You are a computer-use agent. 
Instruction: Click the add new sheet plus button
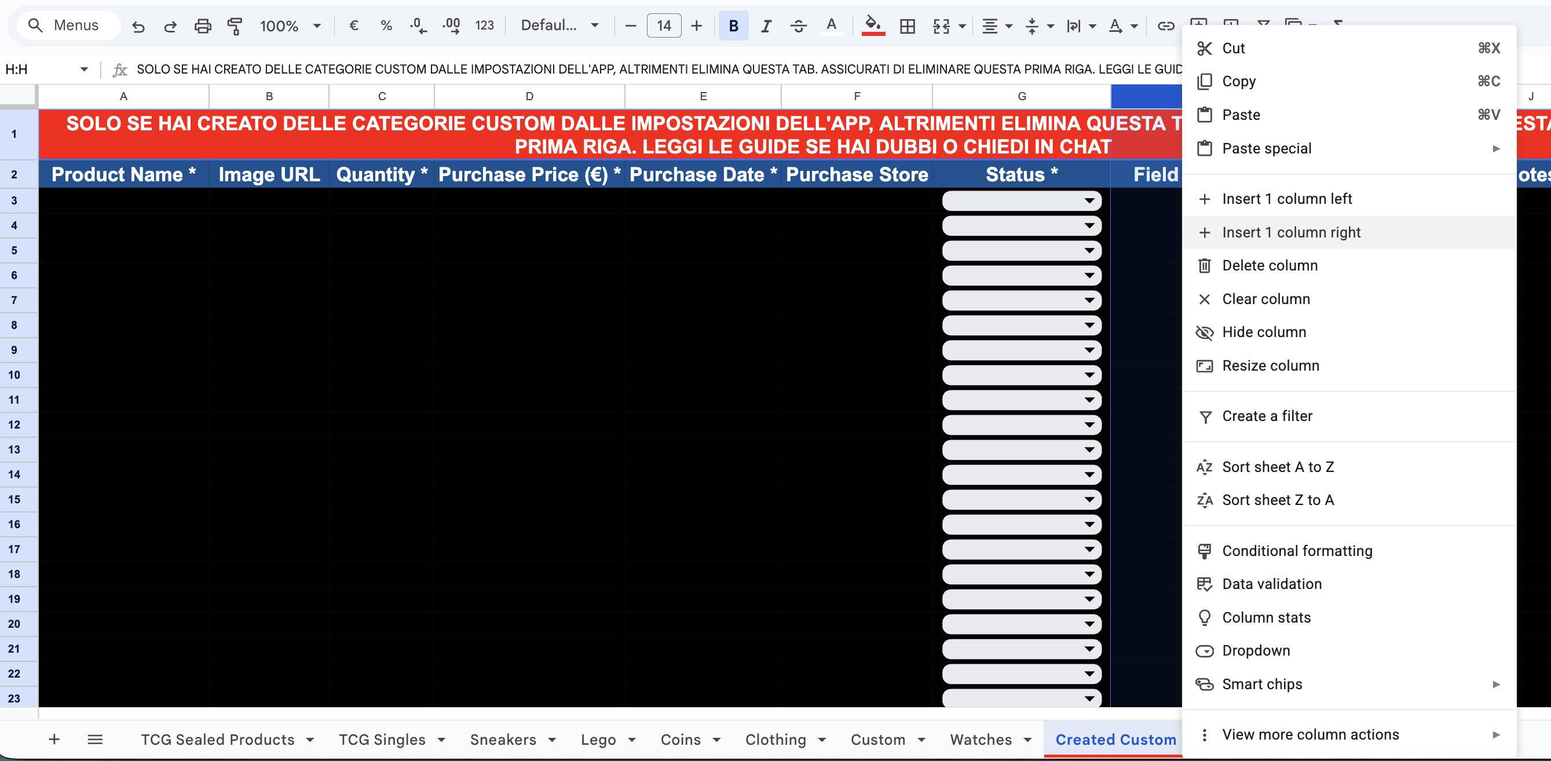54,740
